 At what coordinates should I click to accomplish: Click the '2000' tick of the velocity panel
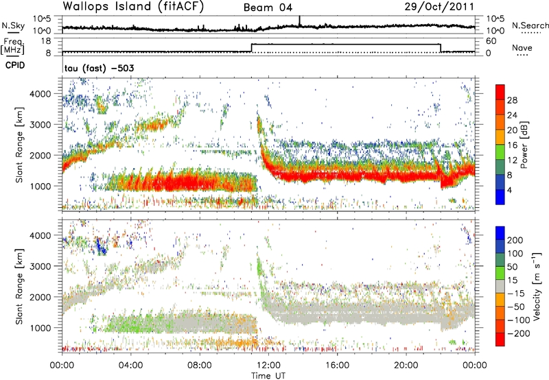(x=40, y=297)
